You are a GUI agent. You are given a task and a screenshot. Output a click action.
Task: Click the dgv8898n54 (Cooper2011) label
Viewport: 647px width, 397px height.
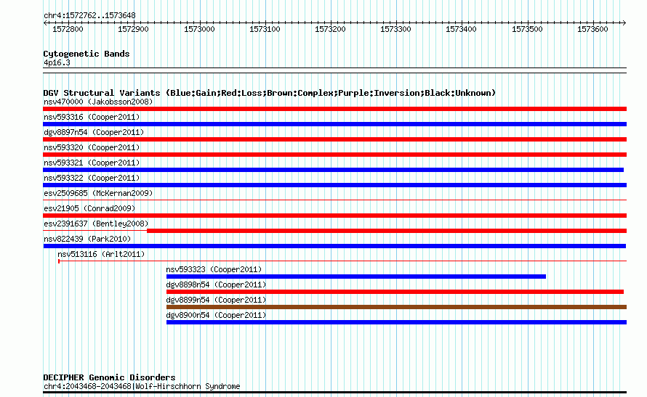pyautogui.click(x=216, y=285)
